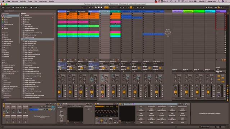Solo track 14 with its S button
The width and height of the screenshot is (230, 129).
click(x=113, y=95)
